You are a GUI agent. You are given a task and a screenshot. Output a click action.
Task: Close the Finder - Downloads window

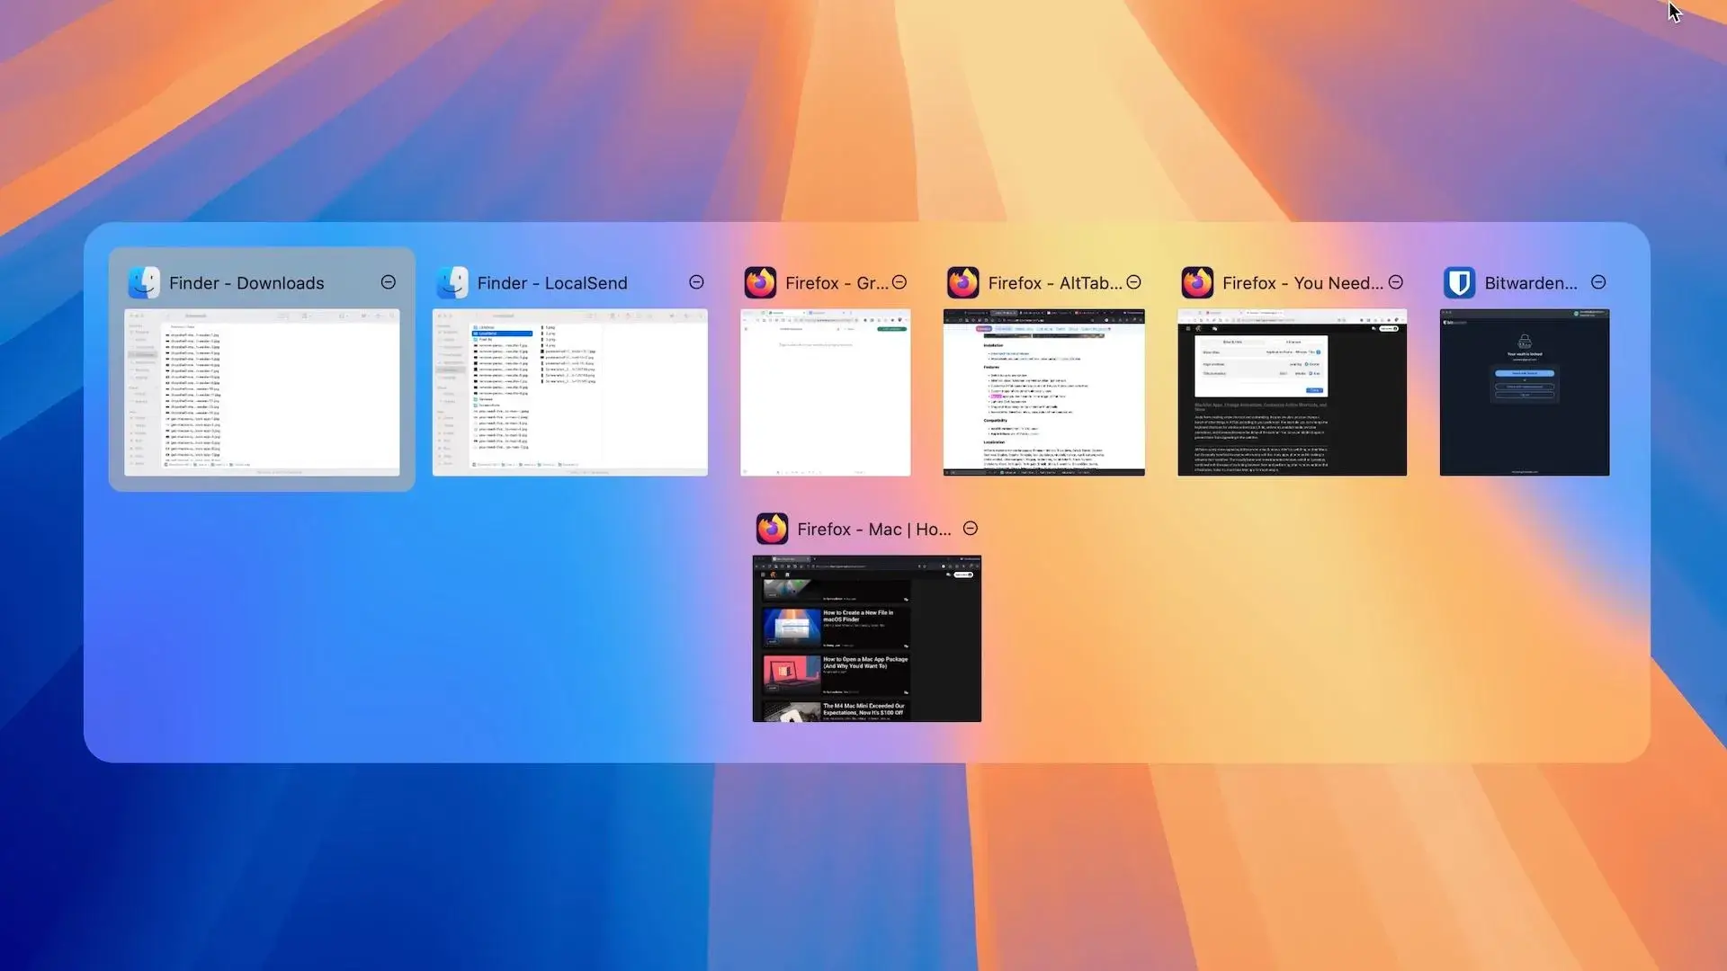388,282
